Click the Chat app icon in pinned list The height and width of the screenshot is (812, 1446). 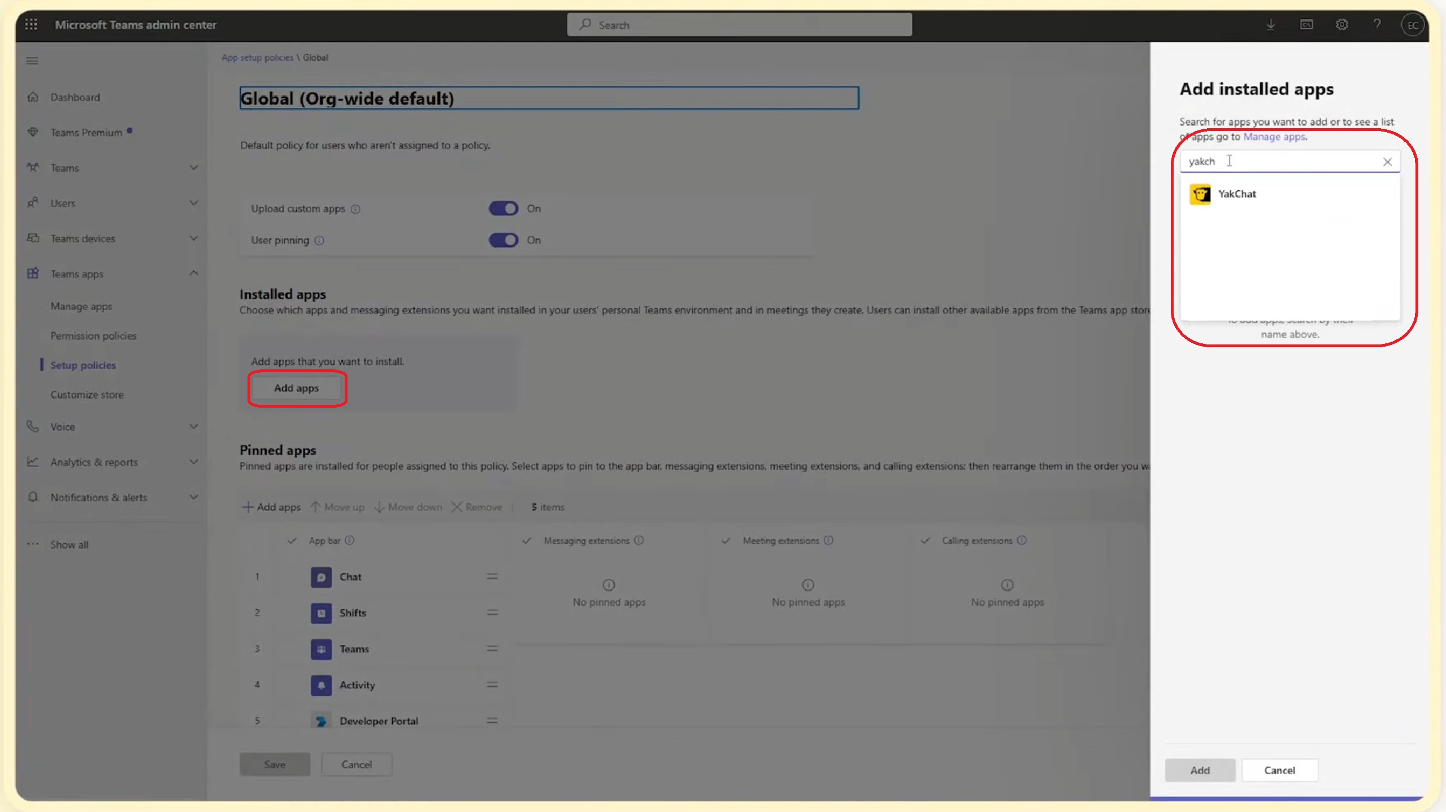321,577
